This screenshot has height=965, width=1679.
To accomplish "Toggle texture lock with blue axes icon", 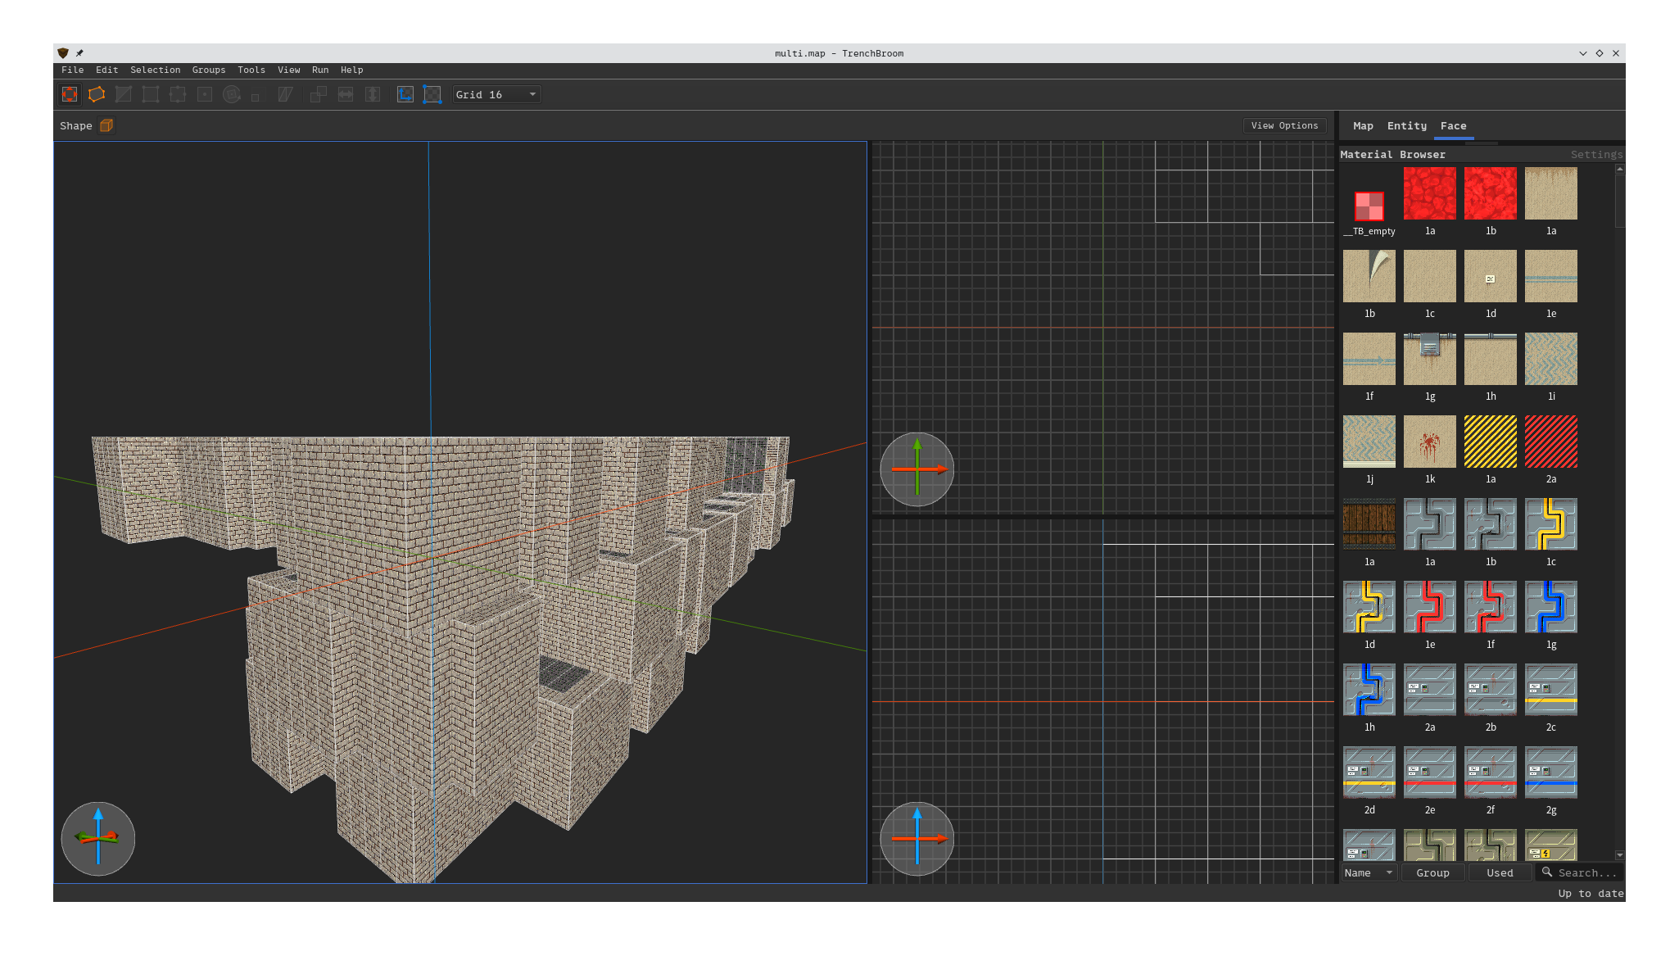I will click(405, 94).
